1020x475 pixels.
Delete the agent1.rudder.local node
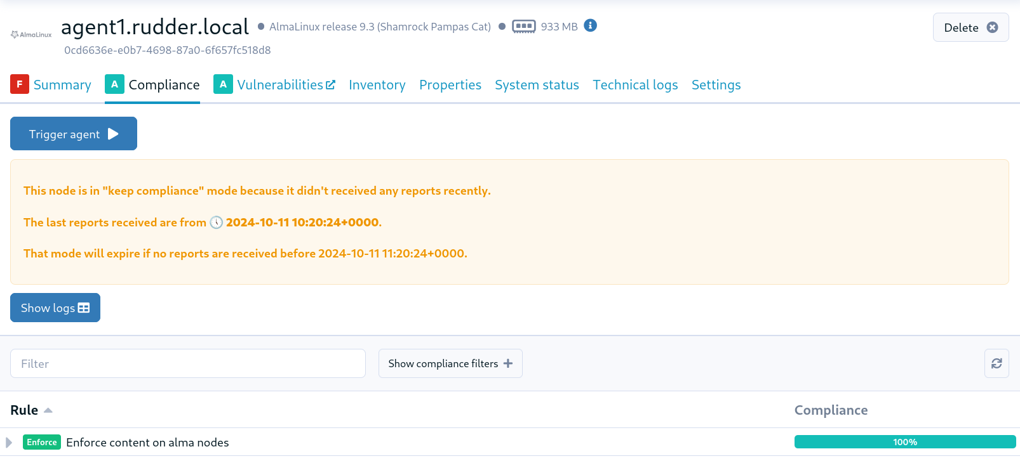click(x=970, y=27)
